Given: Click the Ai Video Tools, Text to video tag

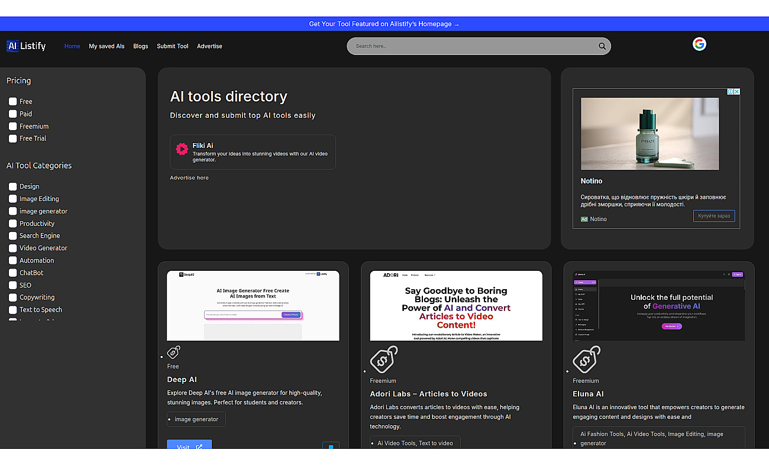Looking at the screenshot, I should [415, 443].
